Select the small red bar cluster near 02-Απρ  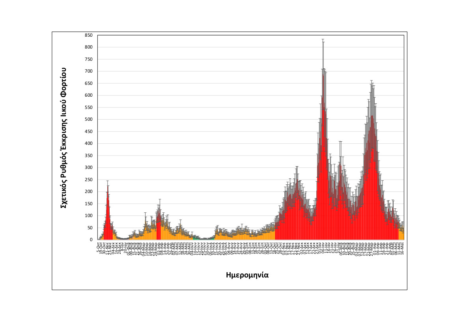[159, 229]
